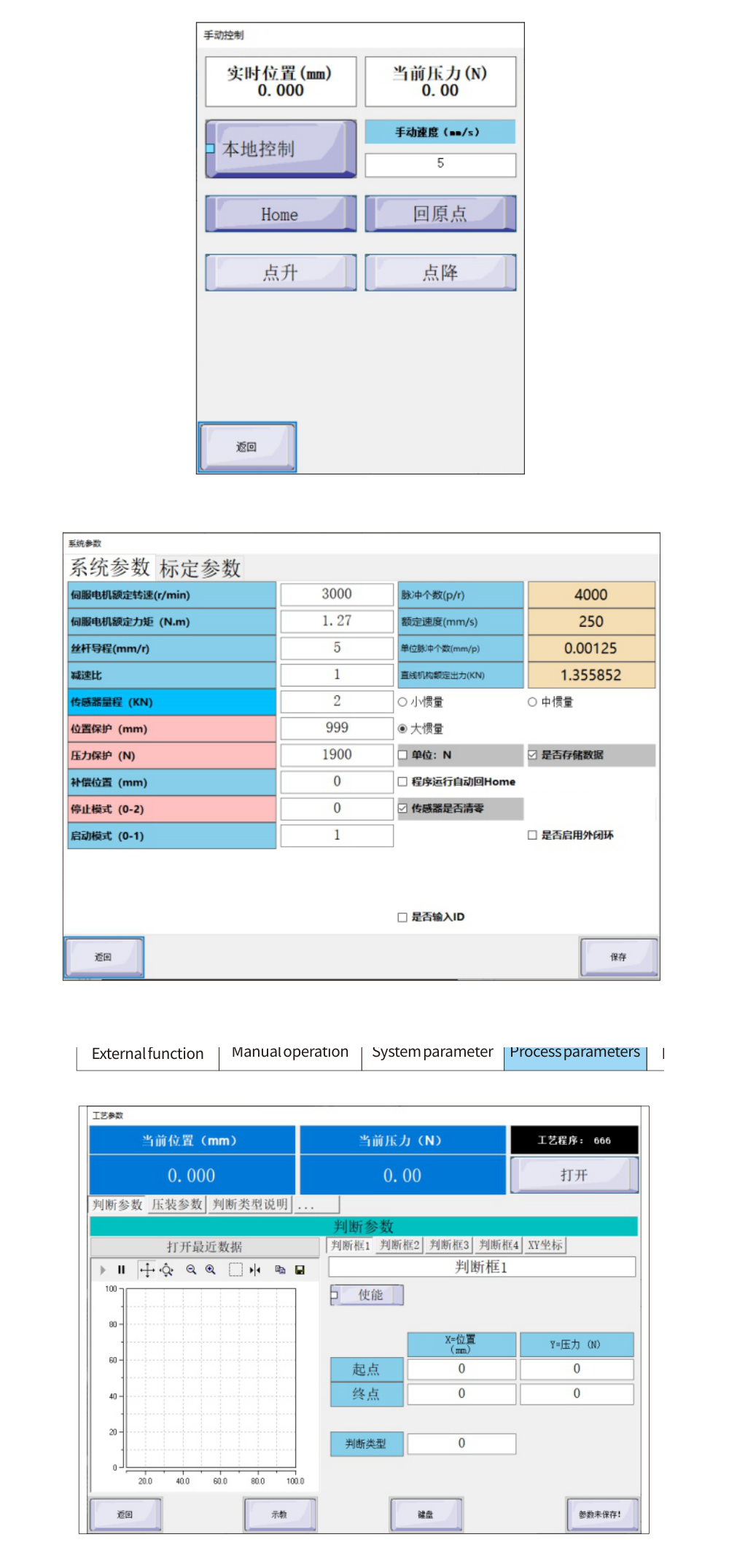The width and height of the screenshot is (729, 1564).
Task: Edit the 传感器量程 field showing 2
Action: (337, 701)
